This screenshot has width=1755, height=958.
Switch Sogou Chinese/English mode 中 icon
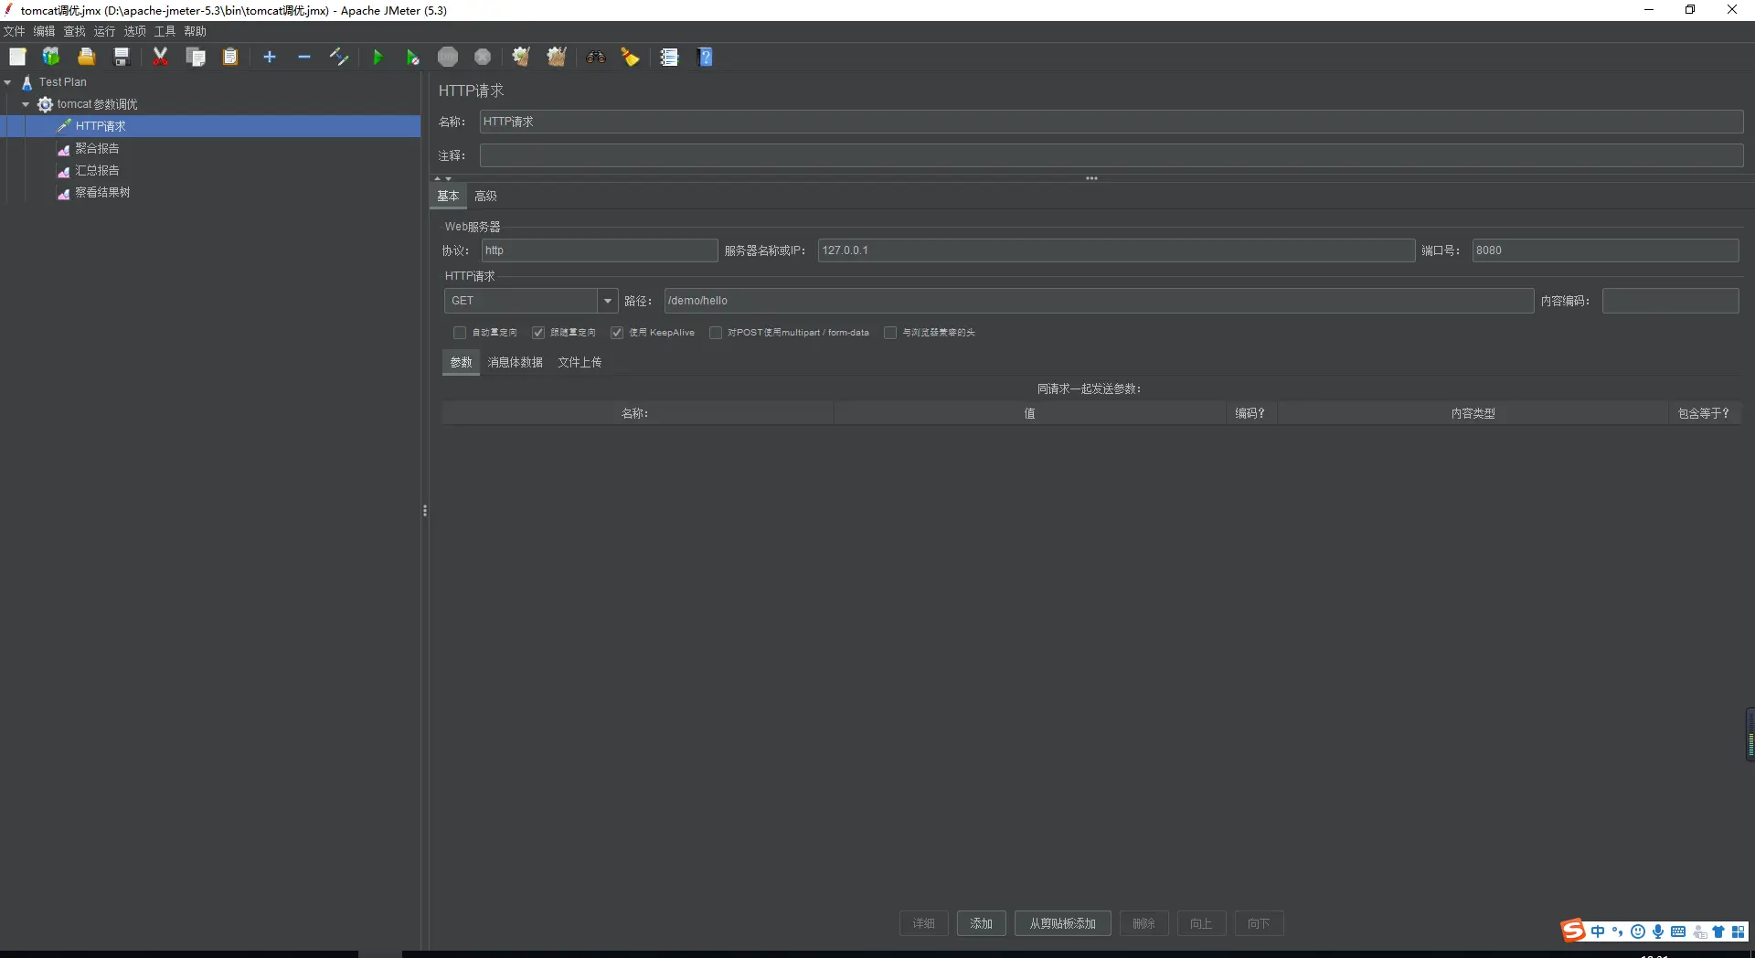point(1598,931)
